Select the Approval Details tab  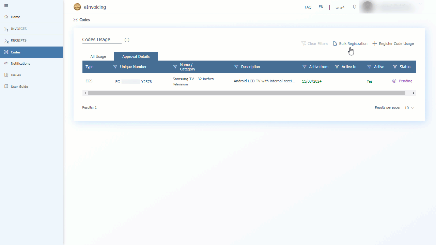(x=136, y=56)
